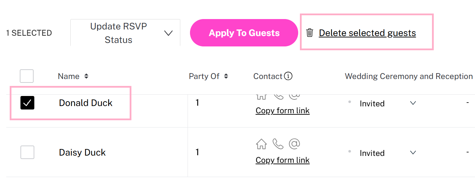This screenshot has height=193, width=475.
Task: Click Daisy Duck's home address icon
Action: pyautogui.click(x=261, y=144)
